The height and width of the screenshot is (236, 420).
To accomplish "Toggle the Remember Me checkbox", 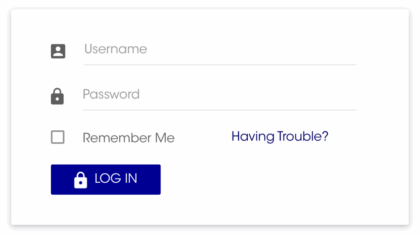I will [x=58, y=137].
